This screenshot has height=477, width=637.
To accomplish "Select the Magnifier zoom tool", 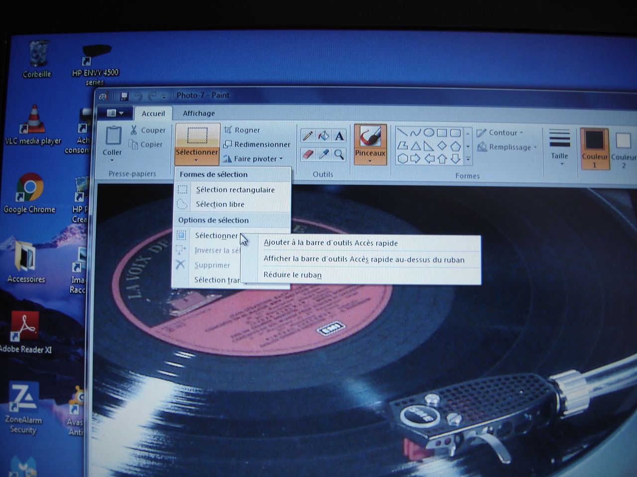I will [x=339, y=155].
